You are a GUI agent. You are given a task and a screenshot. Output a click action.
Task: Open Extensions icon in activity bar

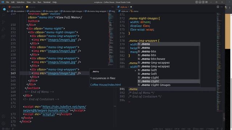3,36
